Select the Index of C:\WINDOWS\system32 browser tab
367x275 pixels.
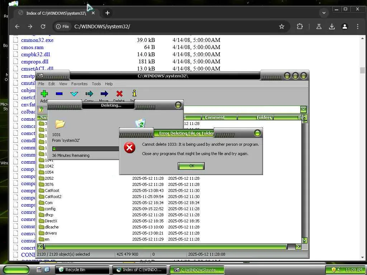coord(56,13)
